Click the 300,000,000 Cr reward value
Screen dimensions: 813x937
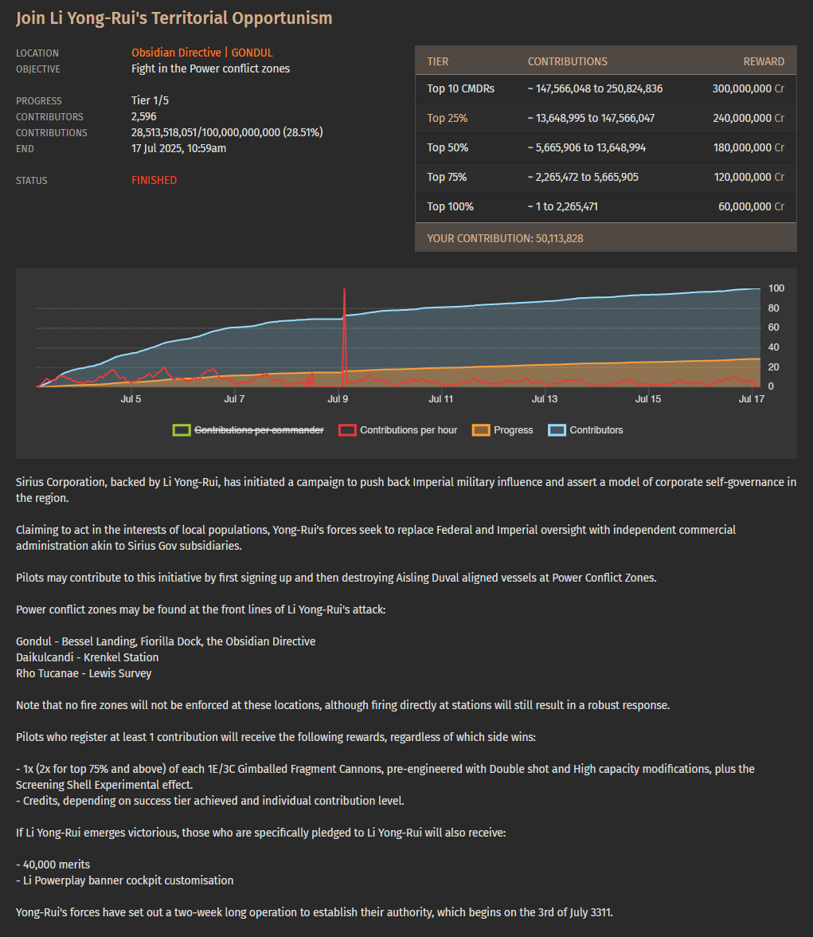(x=749, y=89)
